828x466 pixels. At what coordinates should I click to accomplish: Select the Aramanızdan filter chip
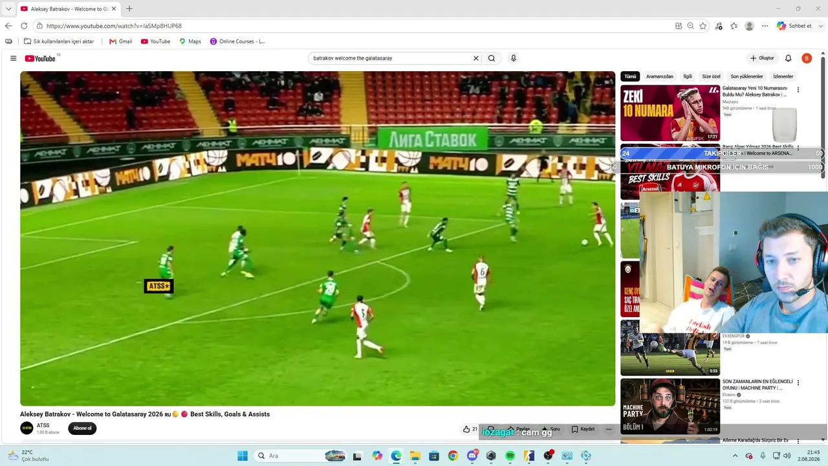coord(660,76)
